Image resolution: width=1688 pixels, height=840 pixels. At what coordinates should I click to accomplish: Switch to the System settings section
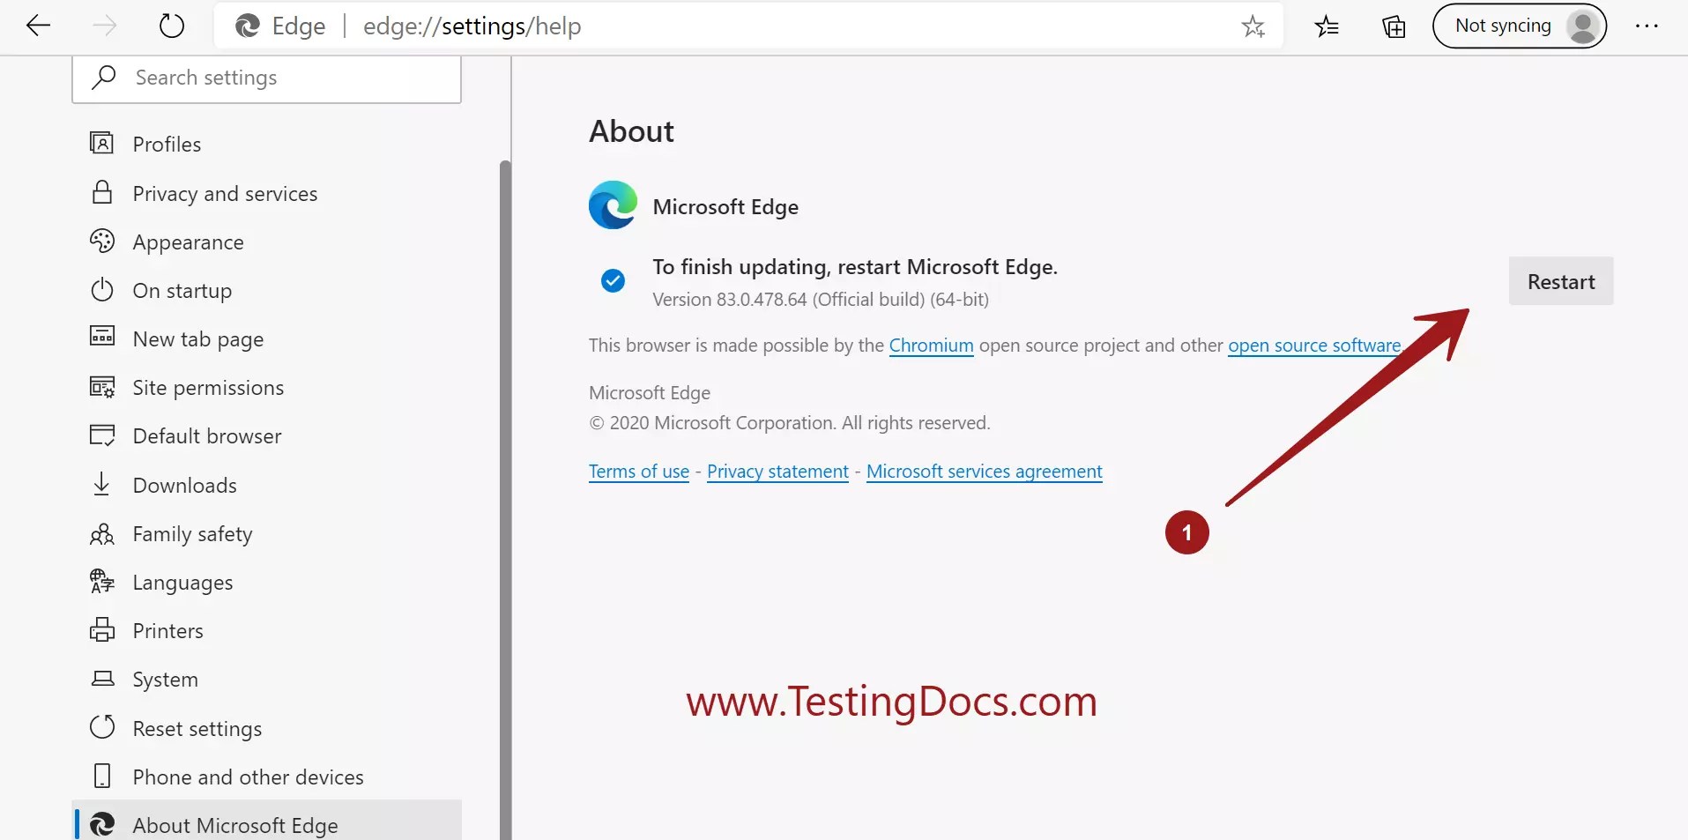[165, 679]
